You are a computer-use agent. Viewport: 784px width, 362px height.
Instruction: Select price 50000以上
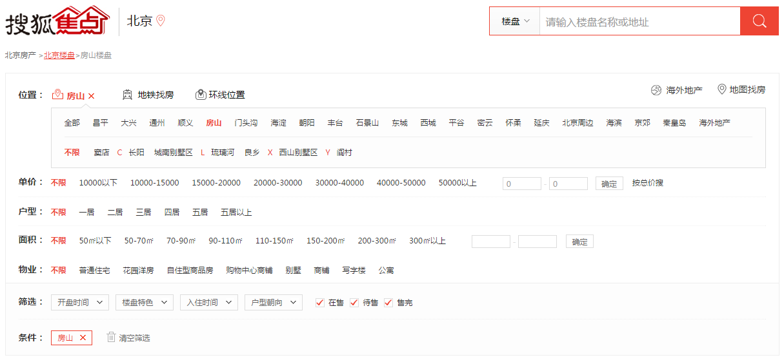[x=458, y=183]
